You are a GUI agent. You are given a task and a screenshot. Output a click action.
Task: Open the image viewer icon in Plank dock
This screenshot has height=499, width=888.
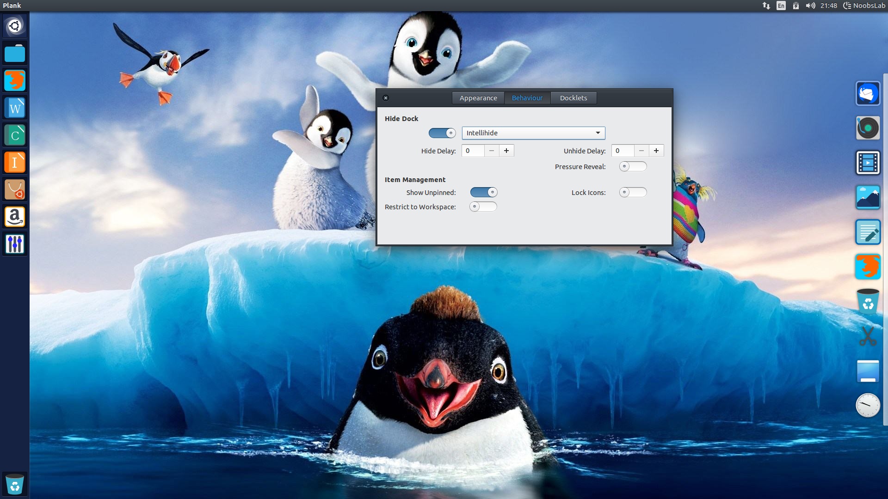click(x=868, y=197)
